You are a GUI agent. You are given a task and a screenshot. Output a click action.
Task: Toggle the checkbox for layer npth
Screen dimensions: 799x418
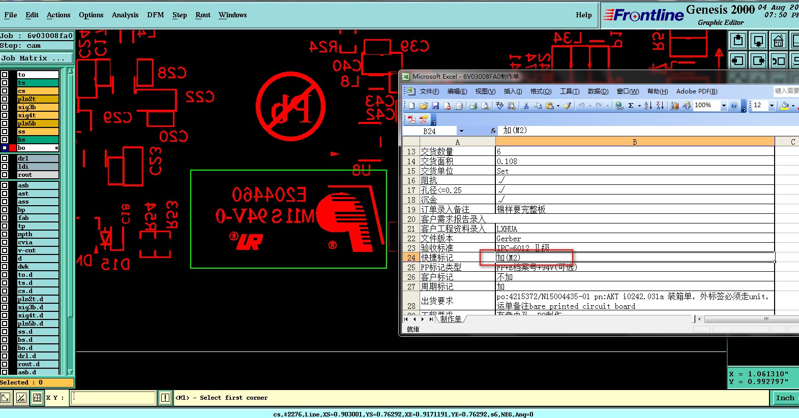coord(5,234)
